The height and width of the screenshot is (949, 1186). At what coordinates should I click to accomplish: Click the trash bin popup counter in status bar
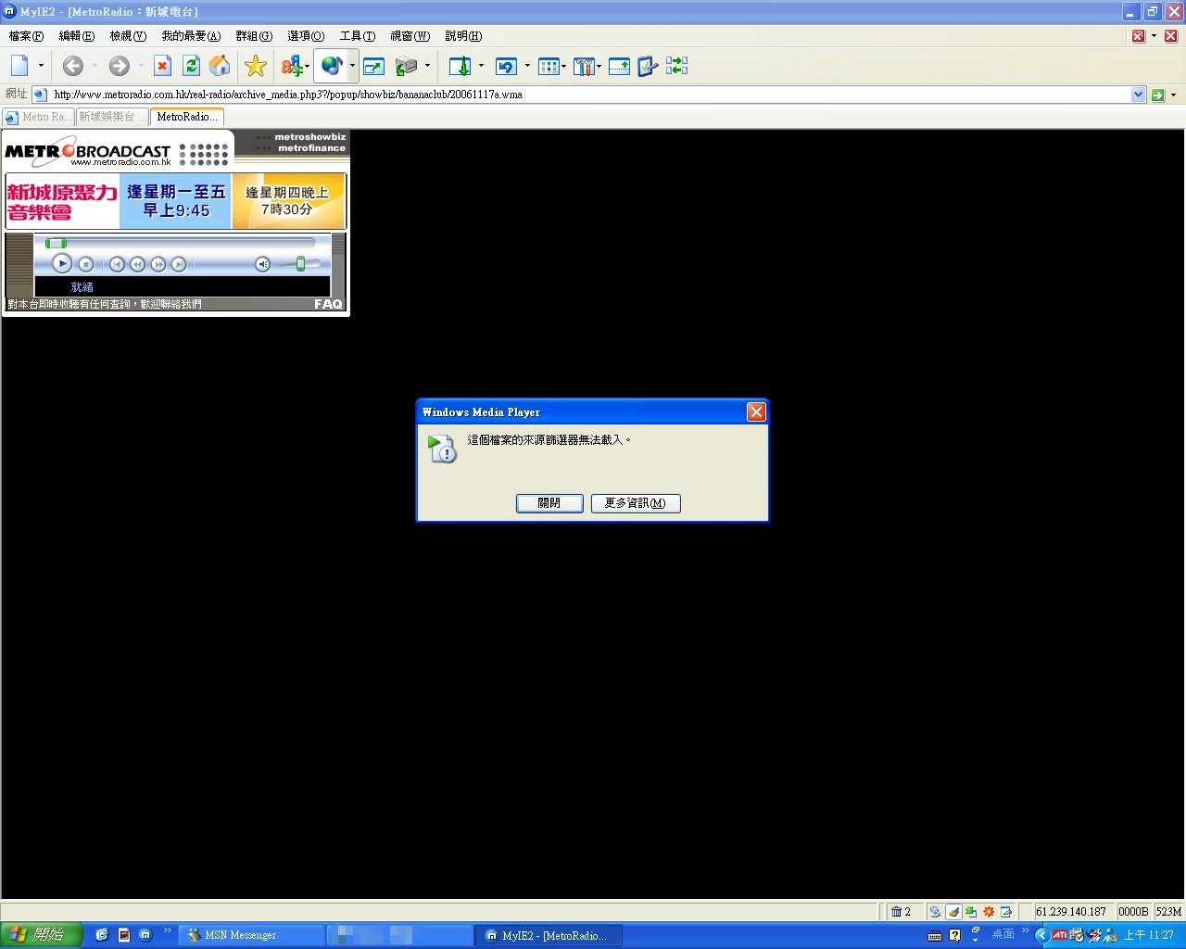pyautogui.click(x=901, y=912)
